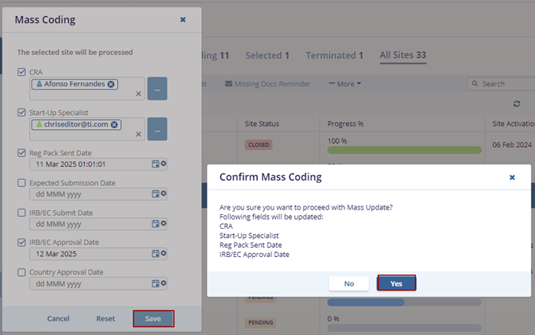Remove Afonso Fernandes from CRA field
535x335 pixels.
112,84
